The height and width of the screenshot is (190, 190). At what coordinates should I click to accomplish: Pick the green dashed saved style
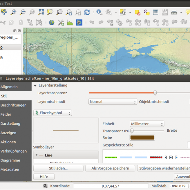click(111, 157)
